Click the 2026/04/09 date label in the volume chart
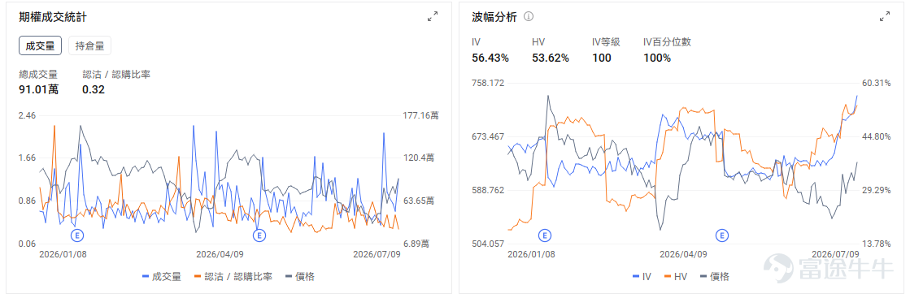This screenshot has height=298, width=910. pos(220,254)
